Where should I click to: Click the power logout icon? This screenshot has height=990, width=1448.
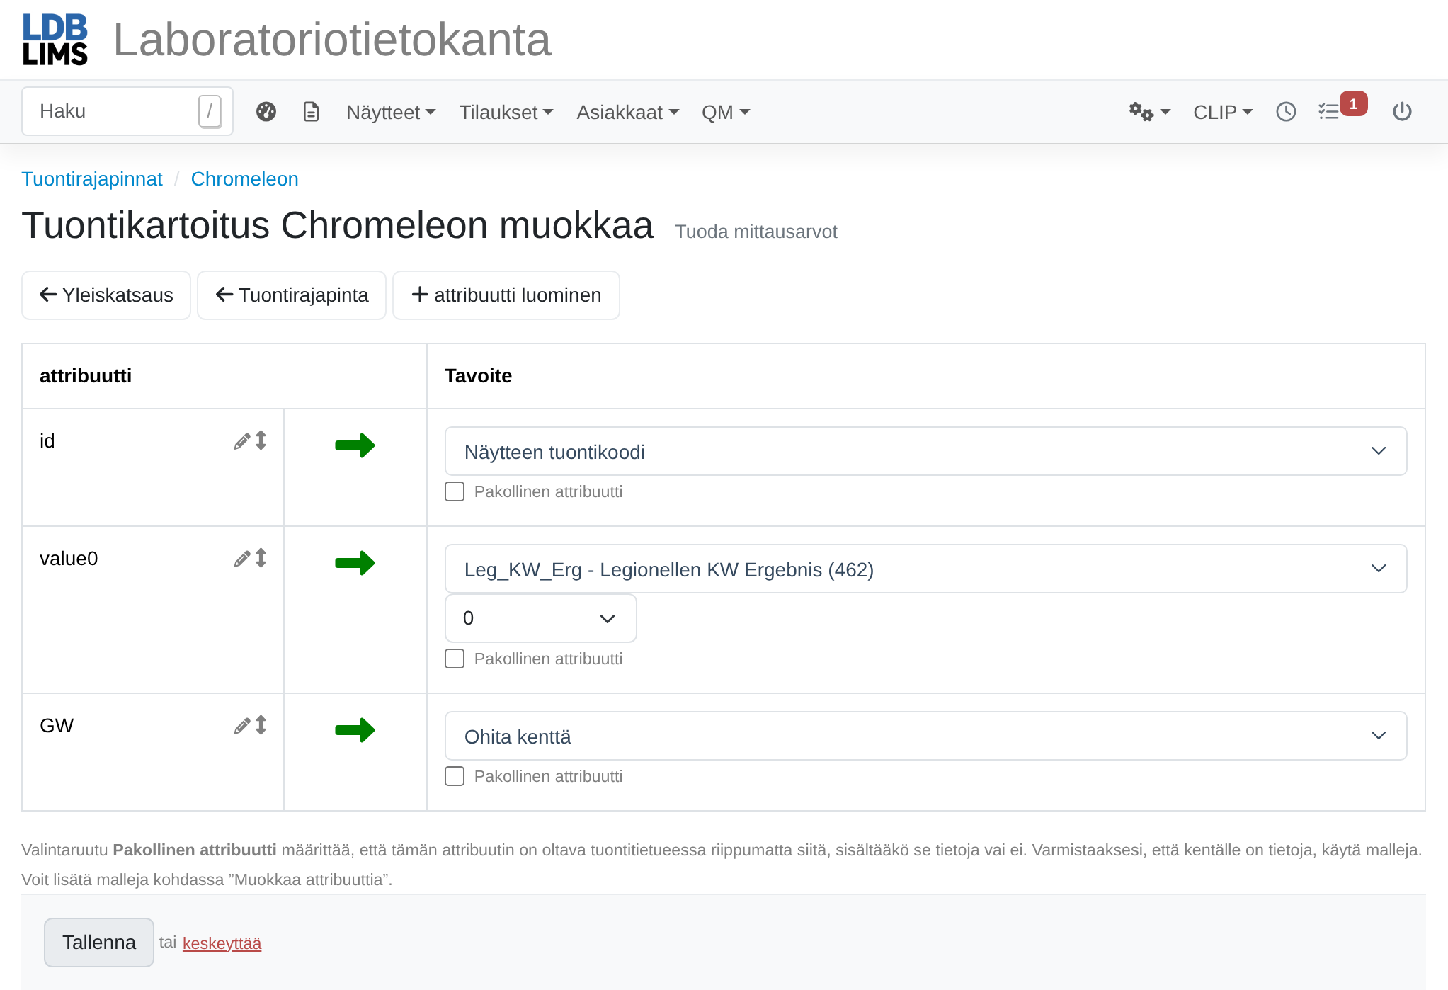[1402, 112]
